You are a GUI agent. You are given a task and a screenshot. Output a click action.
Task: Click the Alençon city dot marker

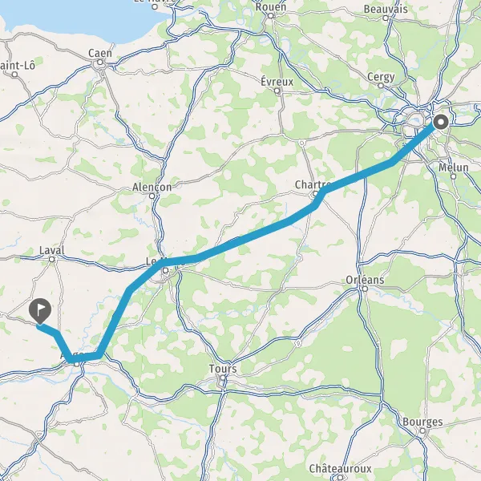152,196
